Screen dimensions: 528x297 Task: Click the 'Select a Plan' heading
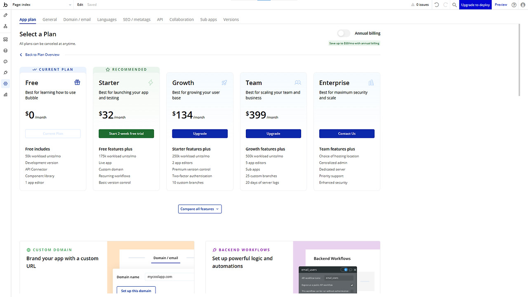[38, 34]
